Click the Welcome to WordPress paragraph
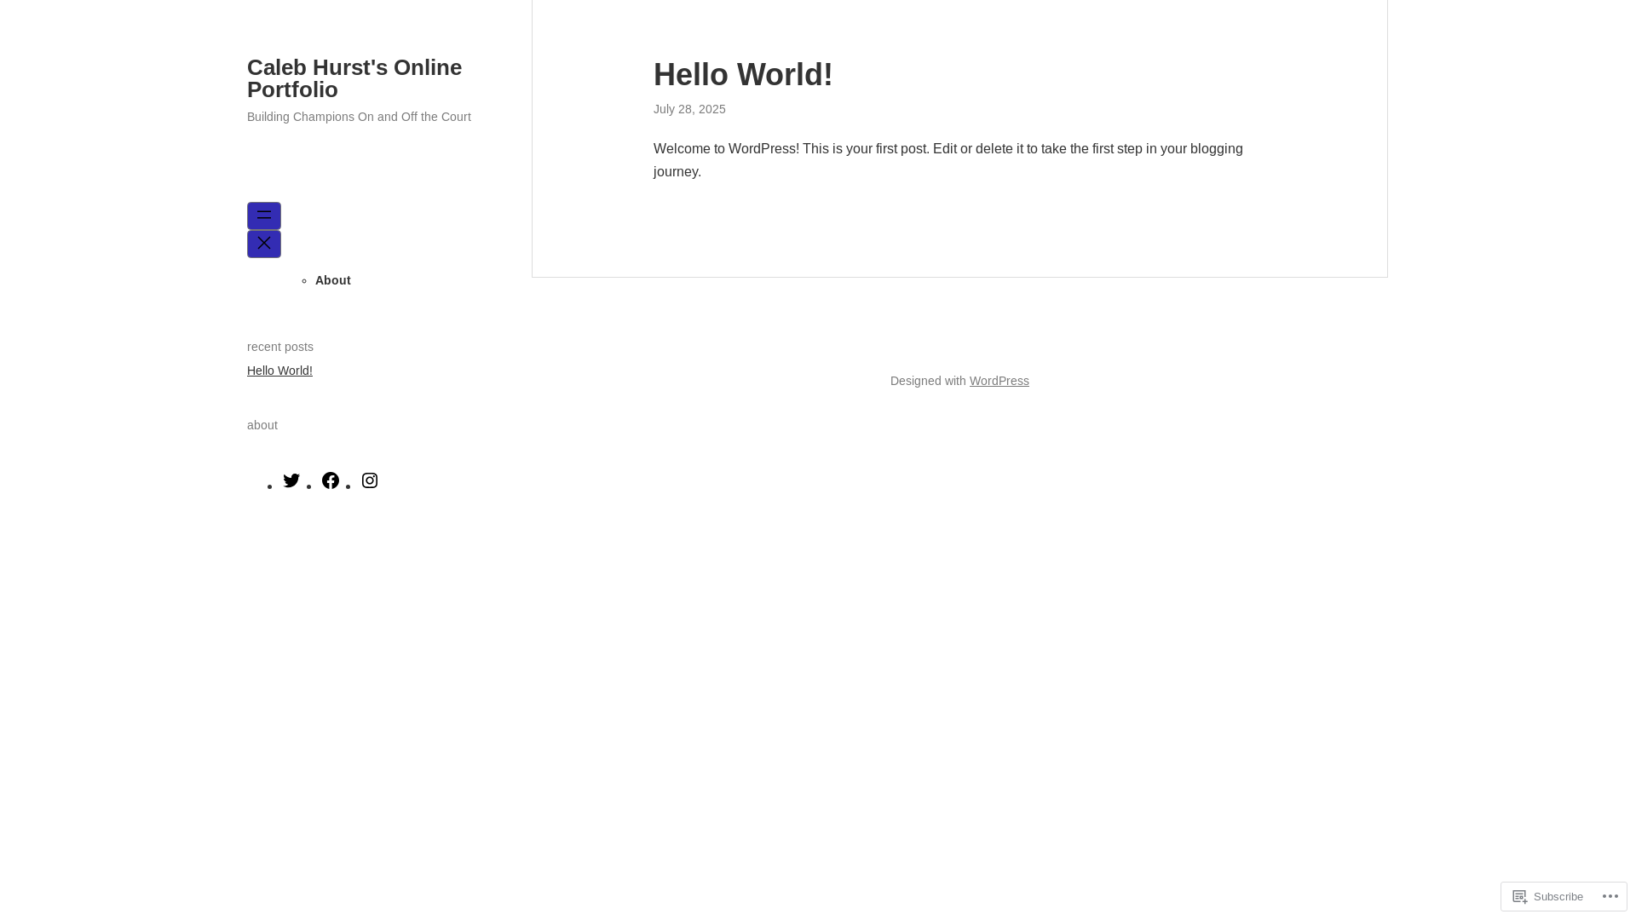The height and width of the screenshot is (920, 1636). [948, 160]
